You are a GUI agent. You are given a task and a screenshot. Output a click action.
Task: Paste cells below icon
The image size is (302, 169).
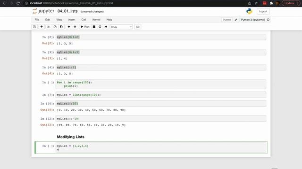tap(61, 27)
